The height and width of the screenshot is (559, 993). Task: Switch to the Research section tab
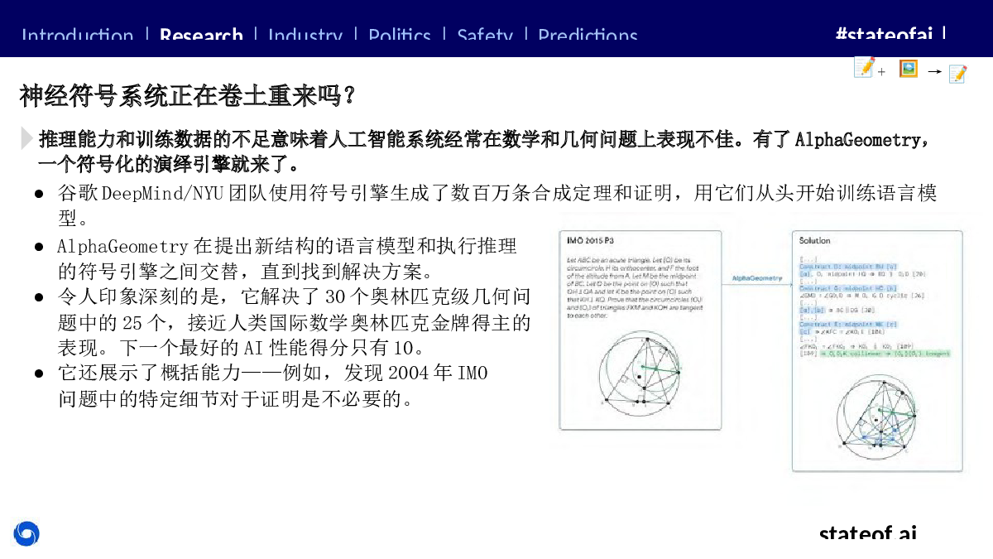tap(201, 36)
